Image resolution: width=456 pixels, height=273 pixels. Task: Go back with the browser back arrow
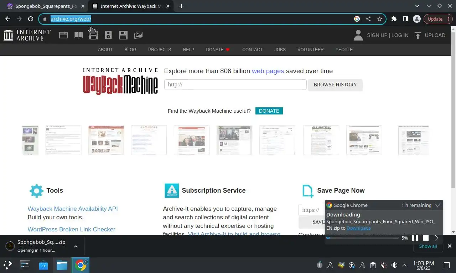click(x=8, y=19)
